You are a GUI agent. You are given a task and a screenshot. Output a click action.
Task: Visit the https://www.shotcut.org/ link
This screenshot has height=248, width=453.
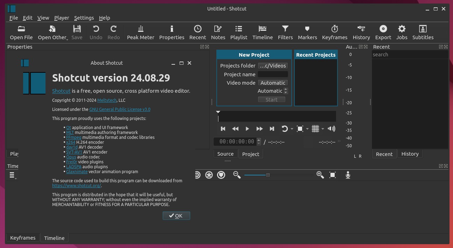tap(76, 186)
